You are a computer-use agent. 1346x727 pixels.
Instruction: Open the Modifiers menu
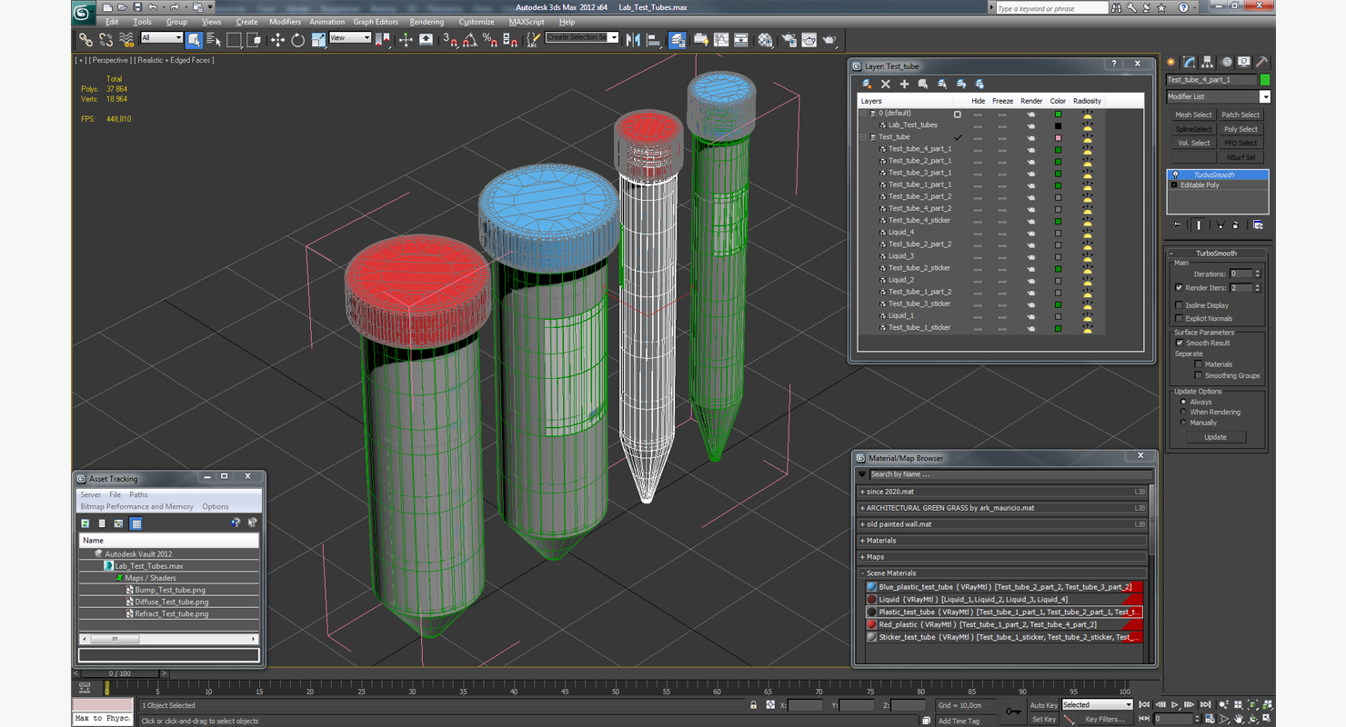tap(285, 22)
